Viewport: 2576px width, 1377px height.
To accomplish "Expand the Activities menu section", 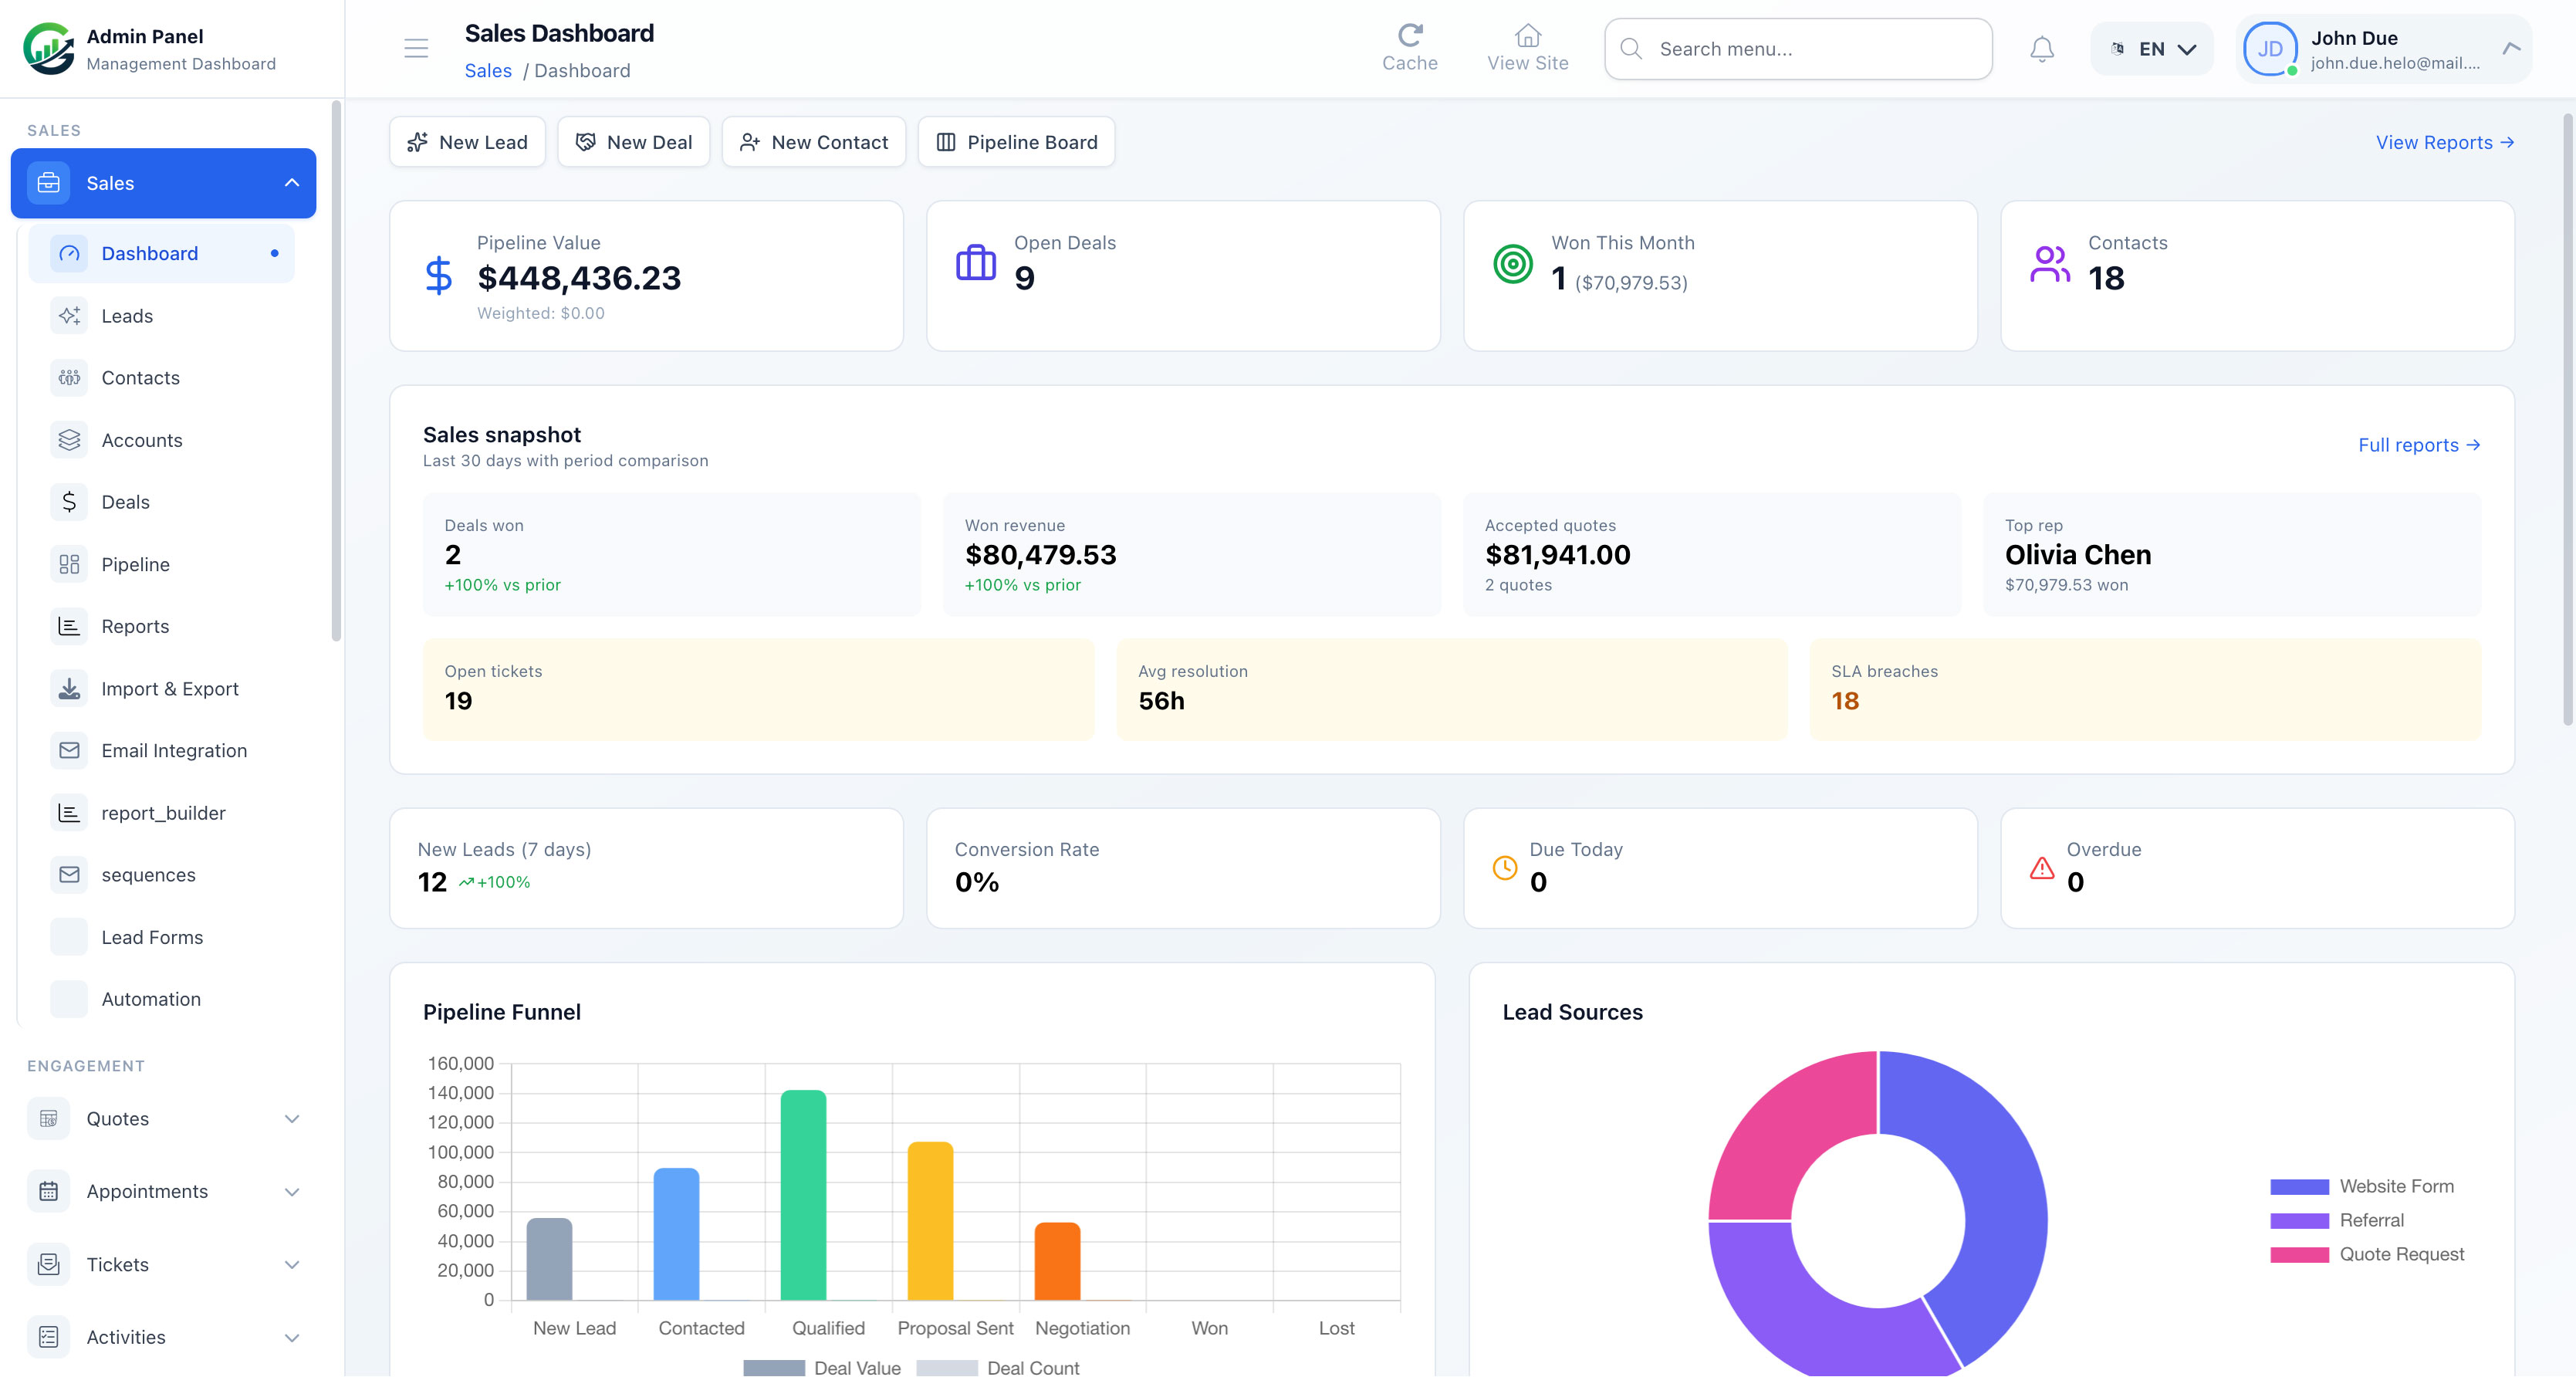I will coord(292,1338).
